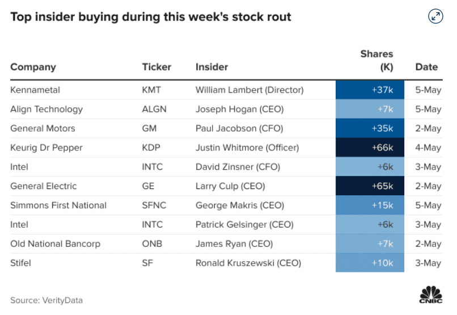This screenshot has height=315, width=457.
Task: Select the Keurig Dr Pepper row
Action: (x=46, y=148)
